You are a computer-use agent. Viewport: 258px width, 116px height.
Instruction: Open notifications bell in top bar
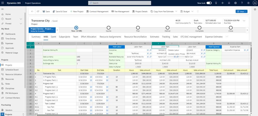(229, 3)
